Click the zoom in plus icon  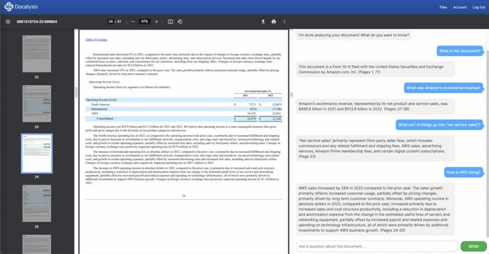click(156, 21)
